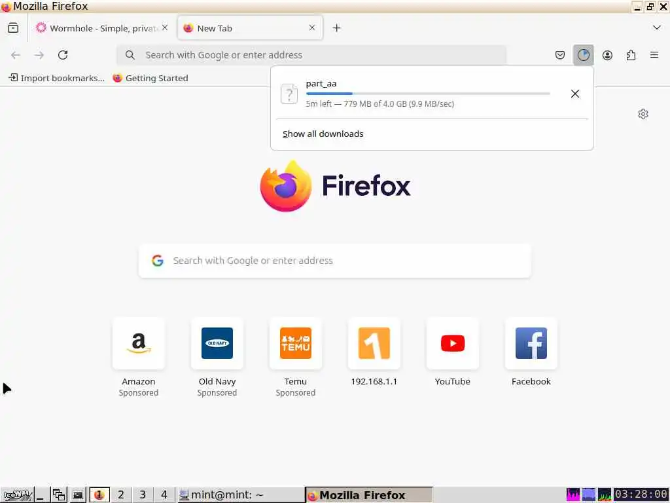Open the window list taskbar icon
670x503 pixels.
pos(59,495)
